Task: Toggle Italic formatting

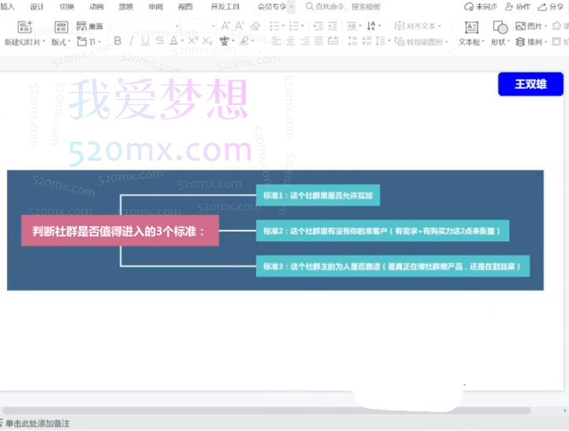Action: pos(131,41)
